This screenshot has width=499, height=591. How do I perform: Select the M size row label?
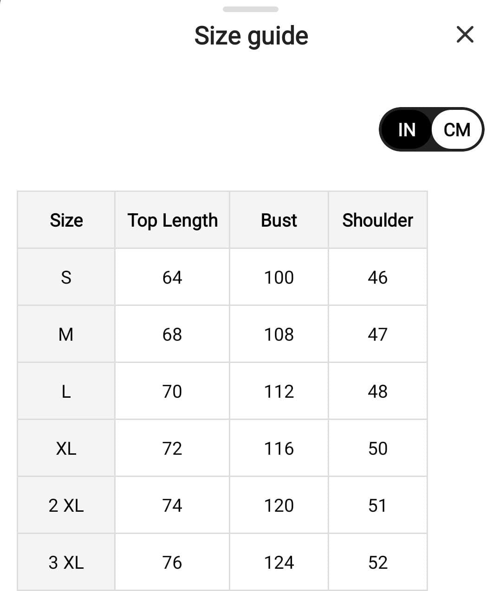click(x=66, y=334)
